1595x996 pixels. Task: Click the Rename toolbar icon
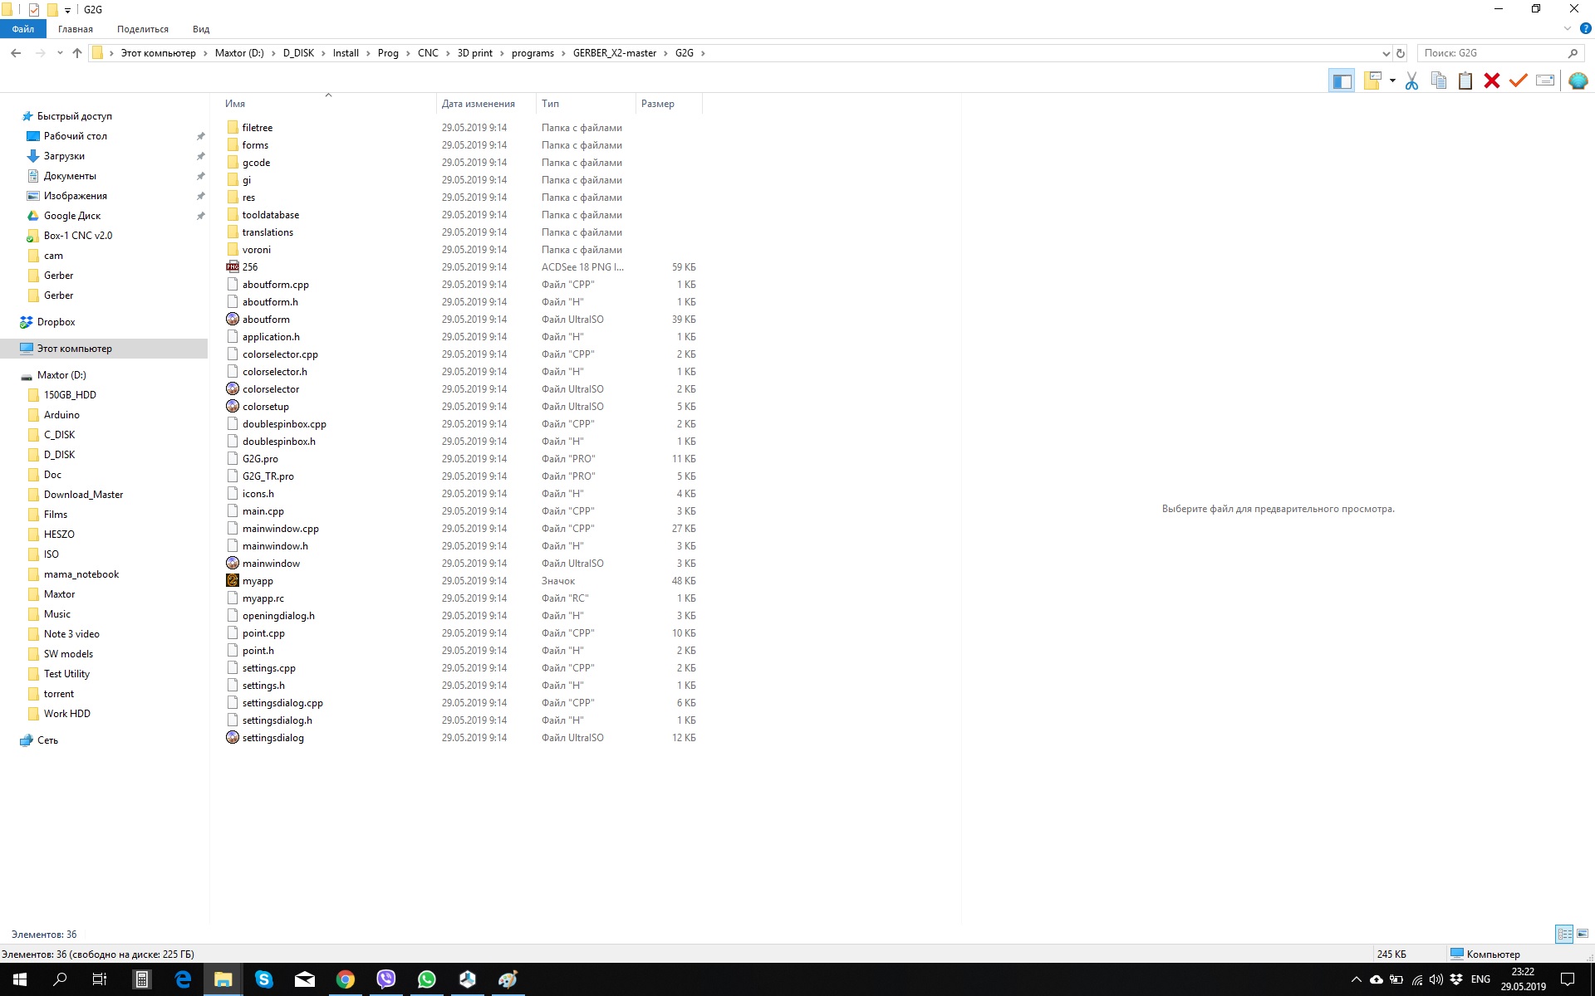click(1545, 81)
